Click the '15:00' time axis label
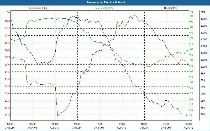The width and height of the screenshot is (210, 131). (x=122, y=124)
